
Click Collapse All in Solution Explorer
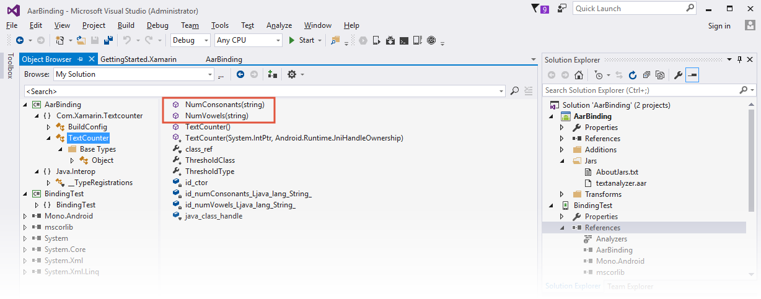click(x=646, y=75)
